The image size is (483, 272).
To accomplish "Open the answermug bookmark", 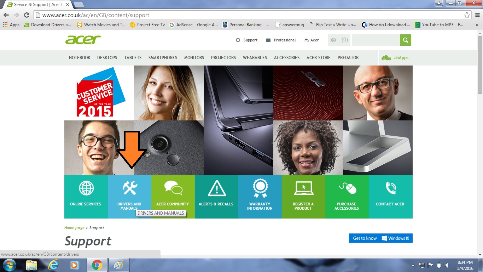I will pos(290,25).
